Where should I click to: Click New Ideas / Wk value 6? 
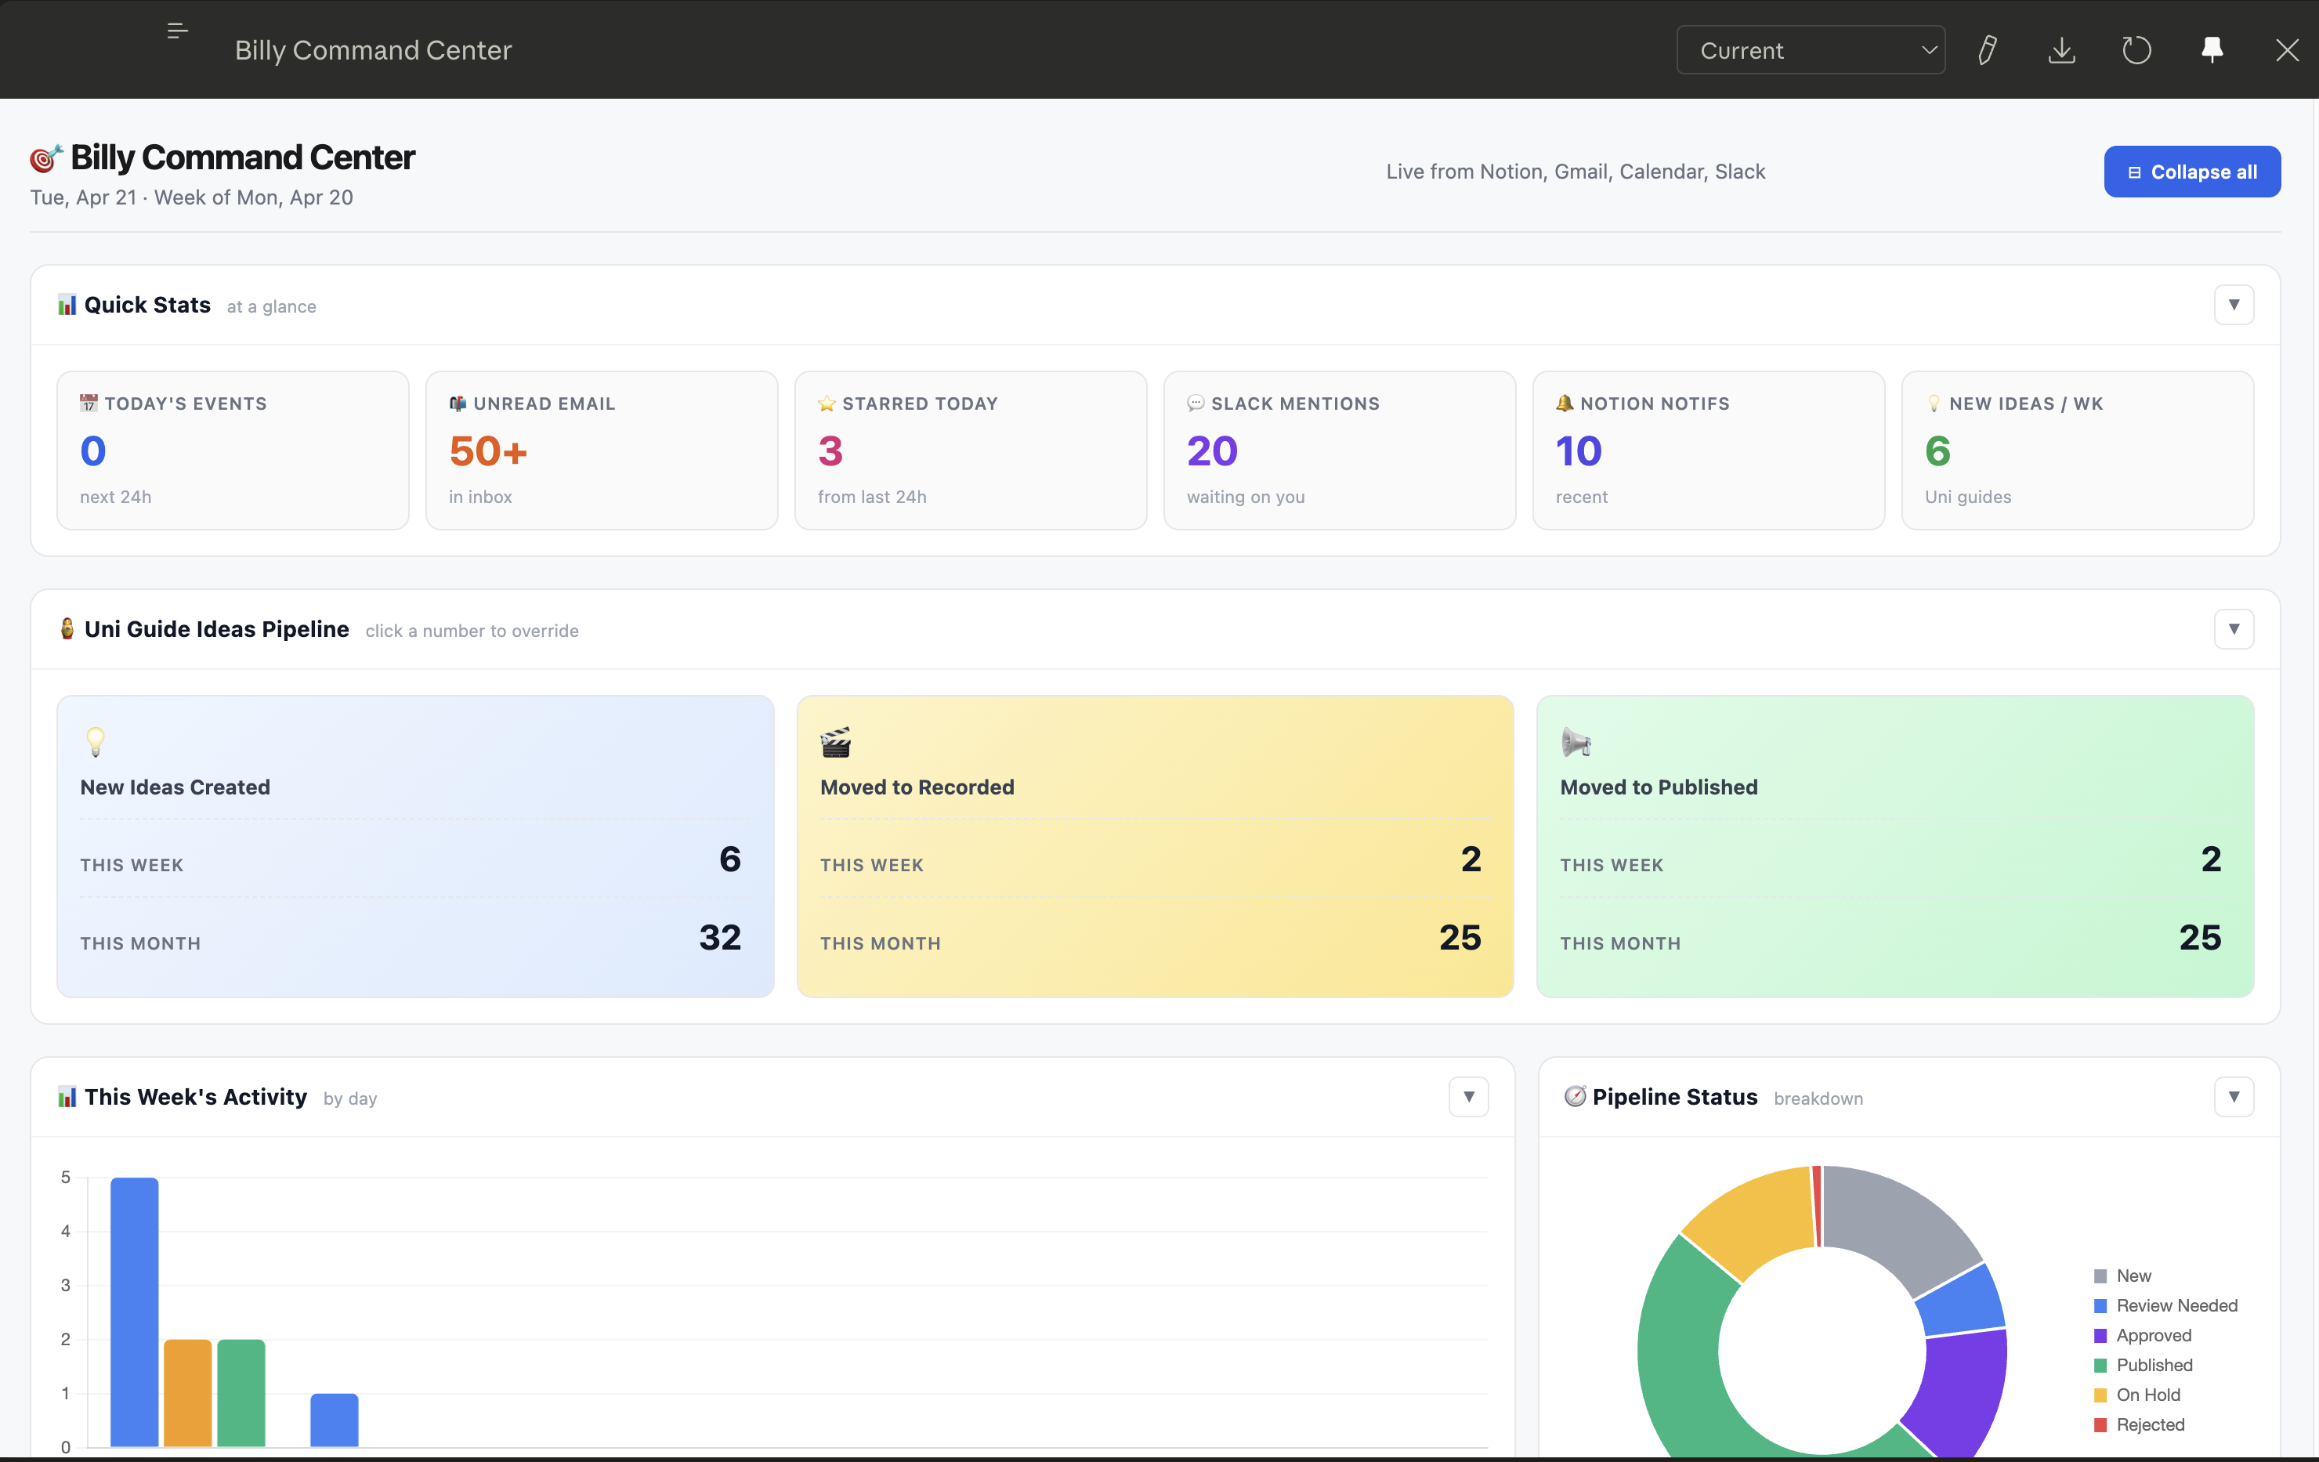(x=1937, y=451)
